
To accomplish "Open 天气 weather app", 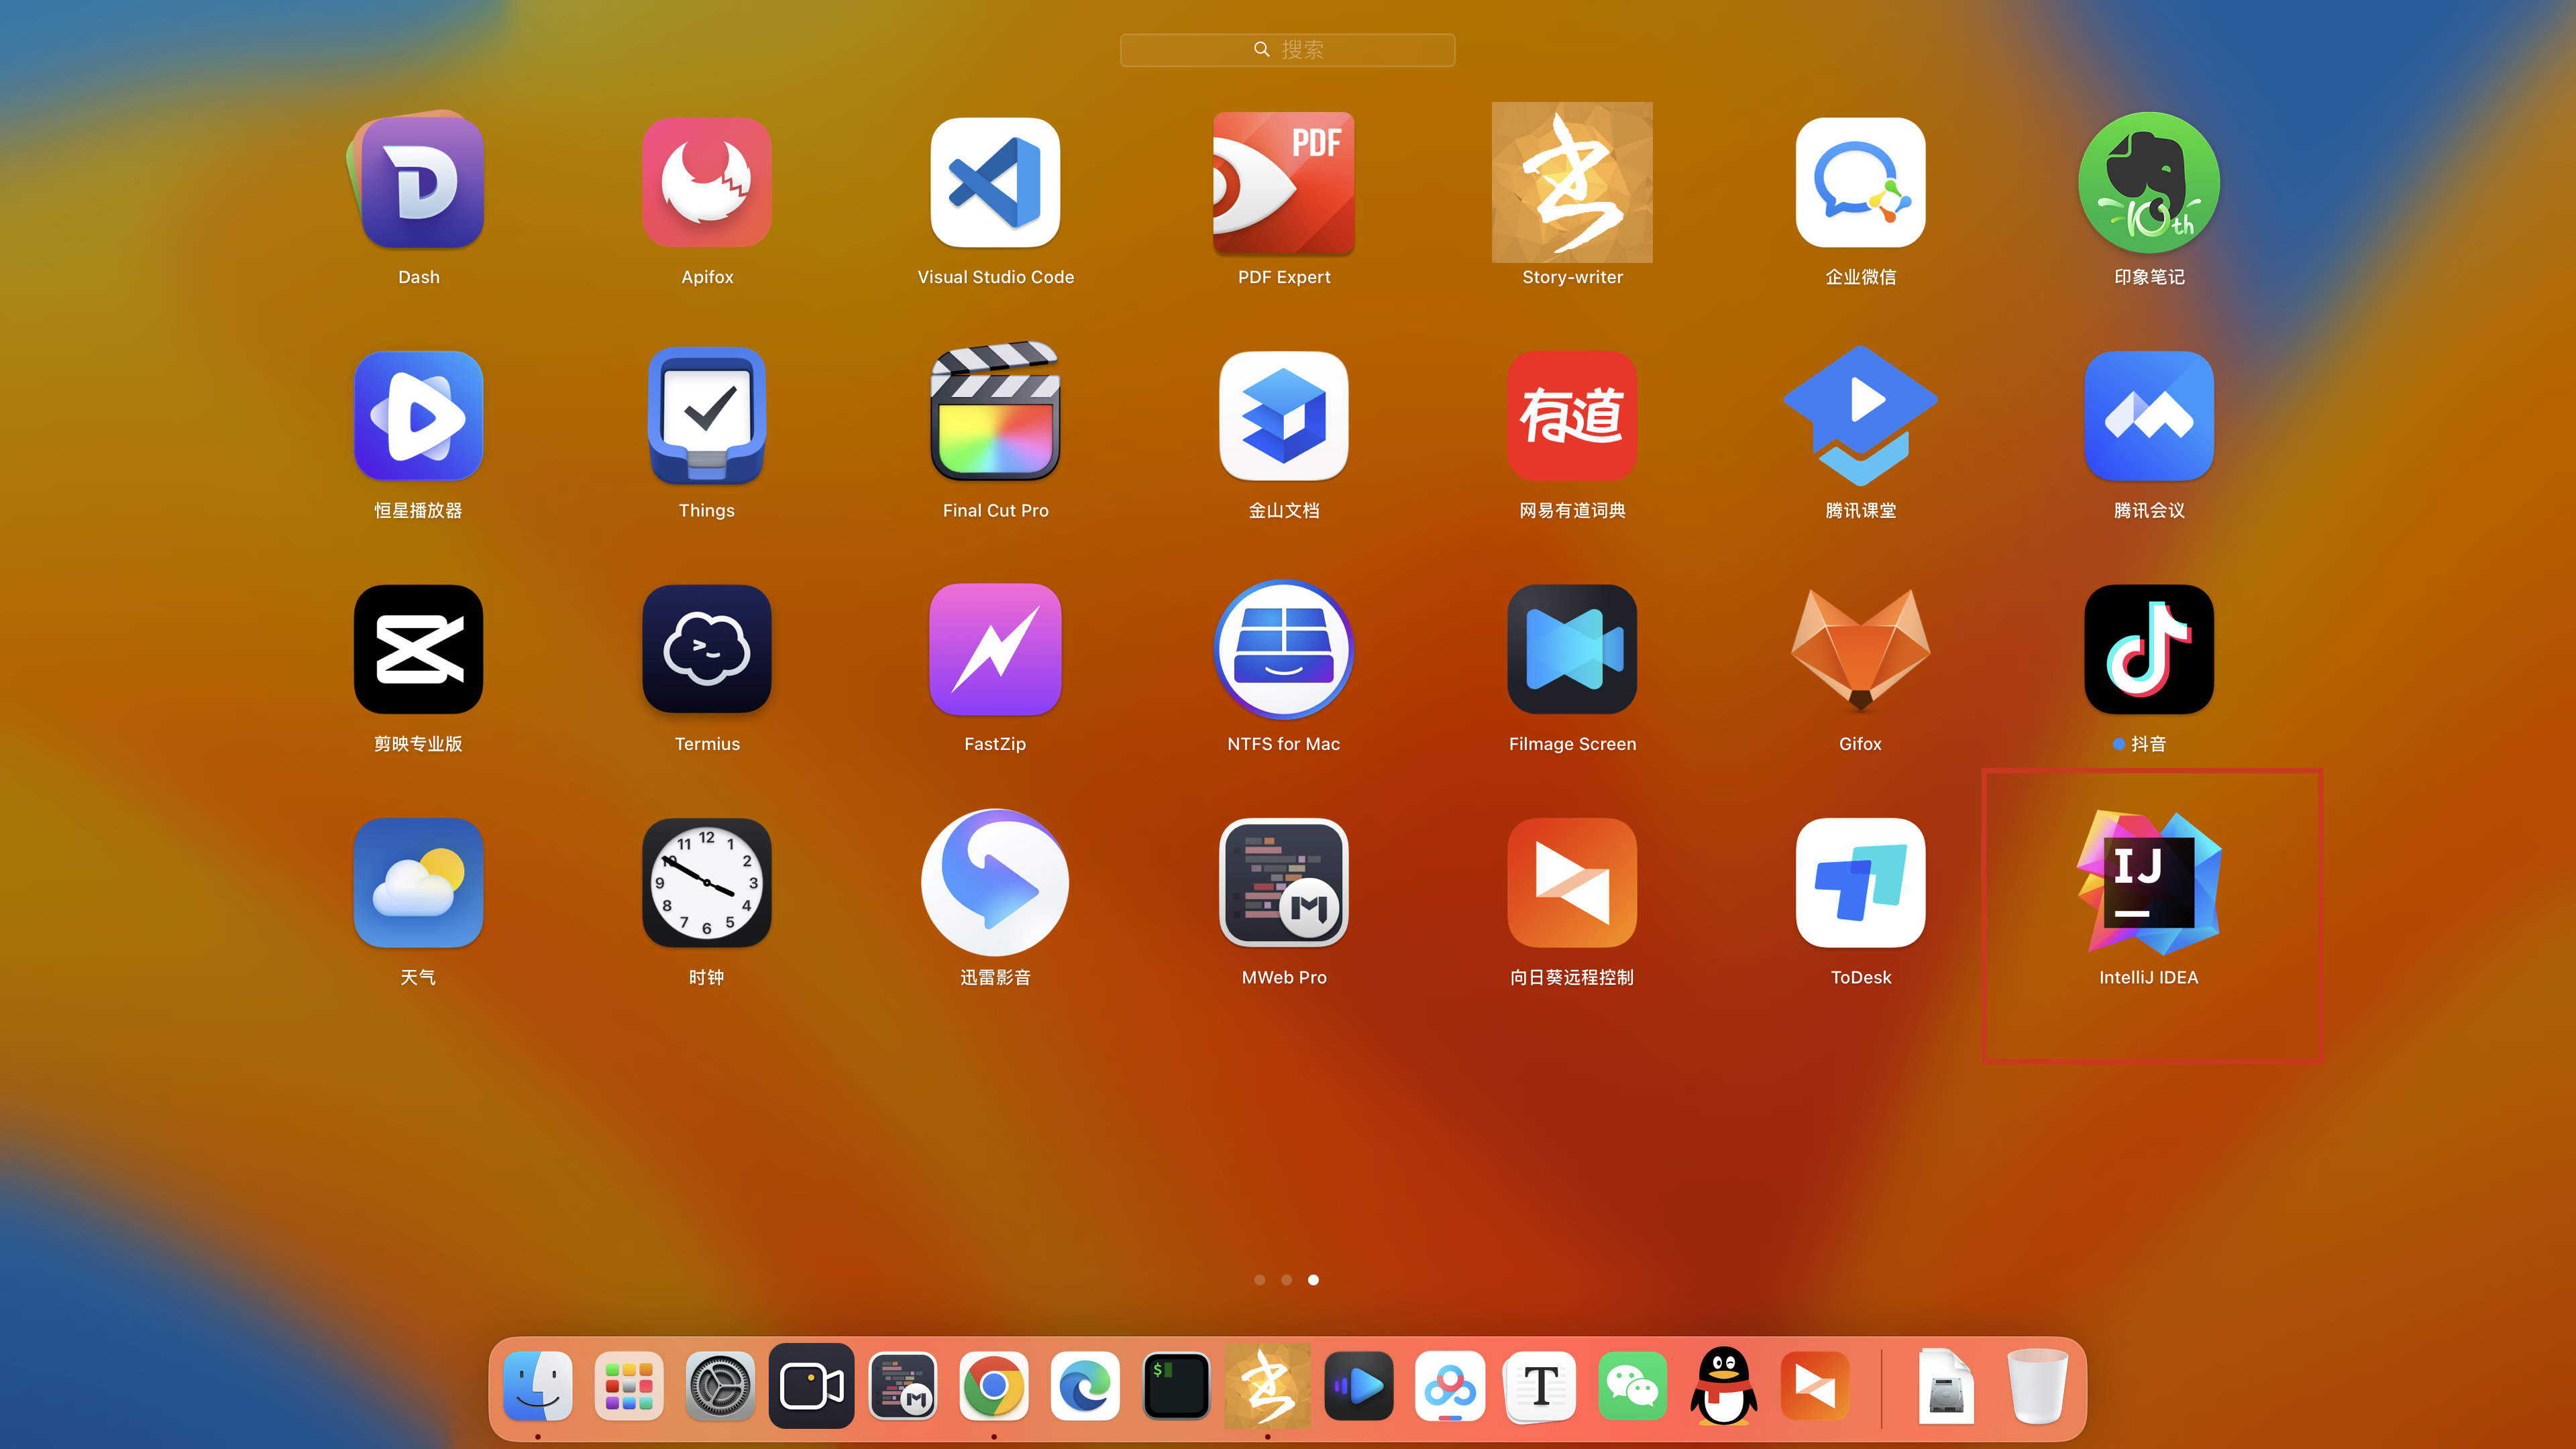I will (418, 883).
